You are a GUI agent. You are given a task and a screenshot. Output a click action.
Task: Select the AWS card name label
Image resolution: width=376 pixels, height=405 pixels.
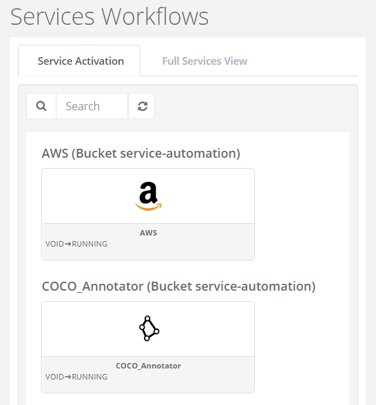click(148, 233)
